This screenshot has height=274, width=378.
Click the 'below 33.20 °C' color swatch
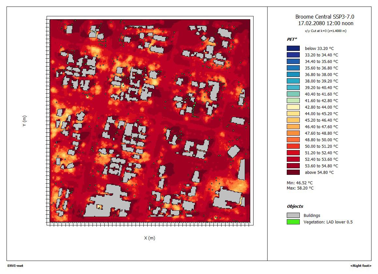click(293, 48)
